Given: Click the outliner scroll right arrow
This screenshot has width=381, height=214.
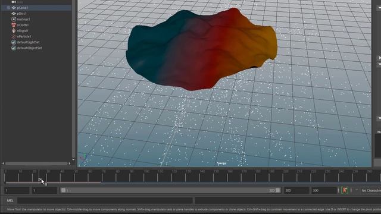Looking at the screenshot, I should coord(70,163).
